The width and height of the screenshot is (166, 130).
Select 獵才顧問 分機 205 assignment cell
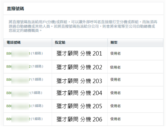pos(79,106)
